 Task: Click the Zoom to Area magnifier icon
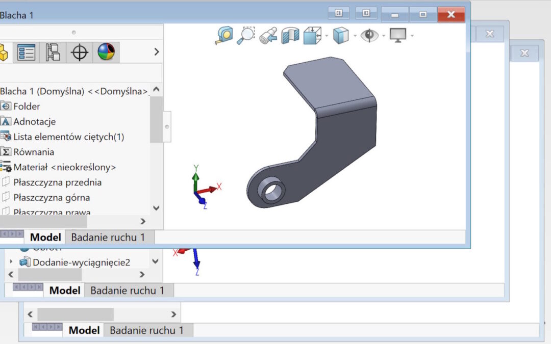(x=246, y=35)
